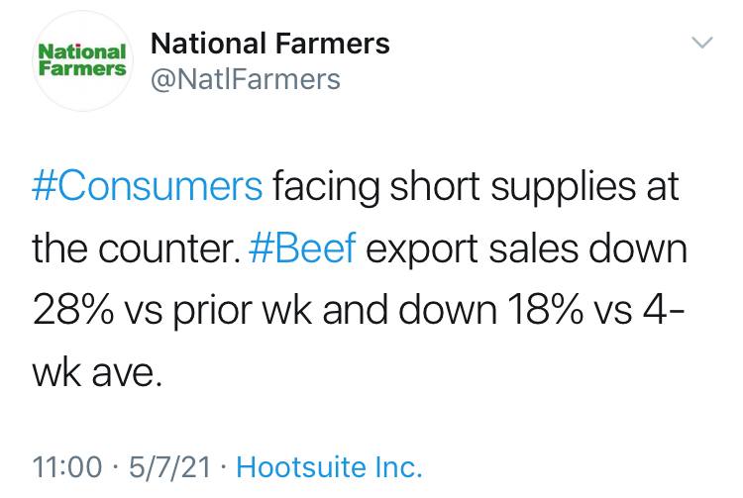Open the tweet options chevron menu

pos(700,44)
